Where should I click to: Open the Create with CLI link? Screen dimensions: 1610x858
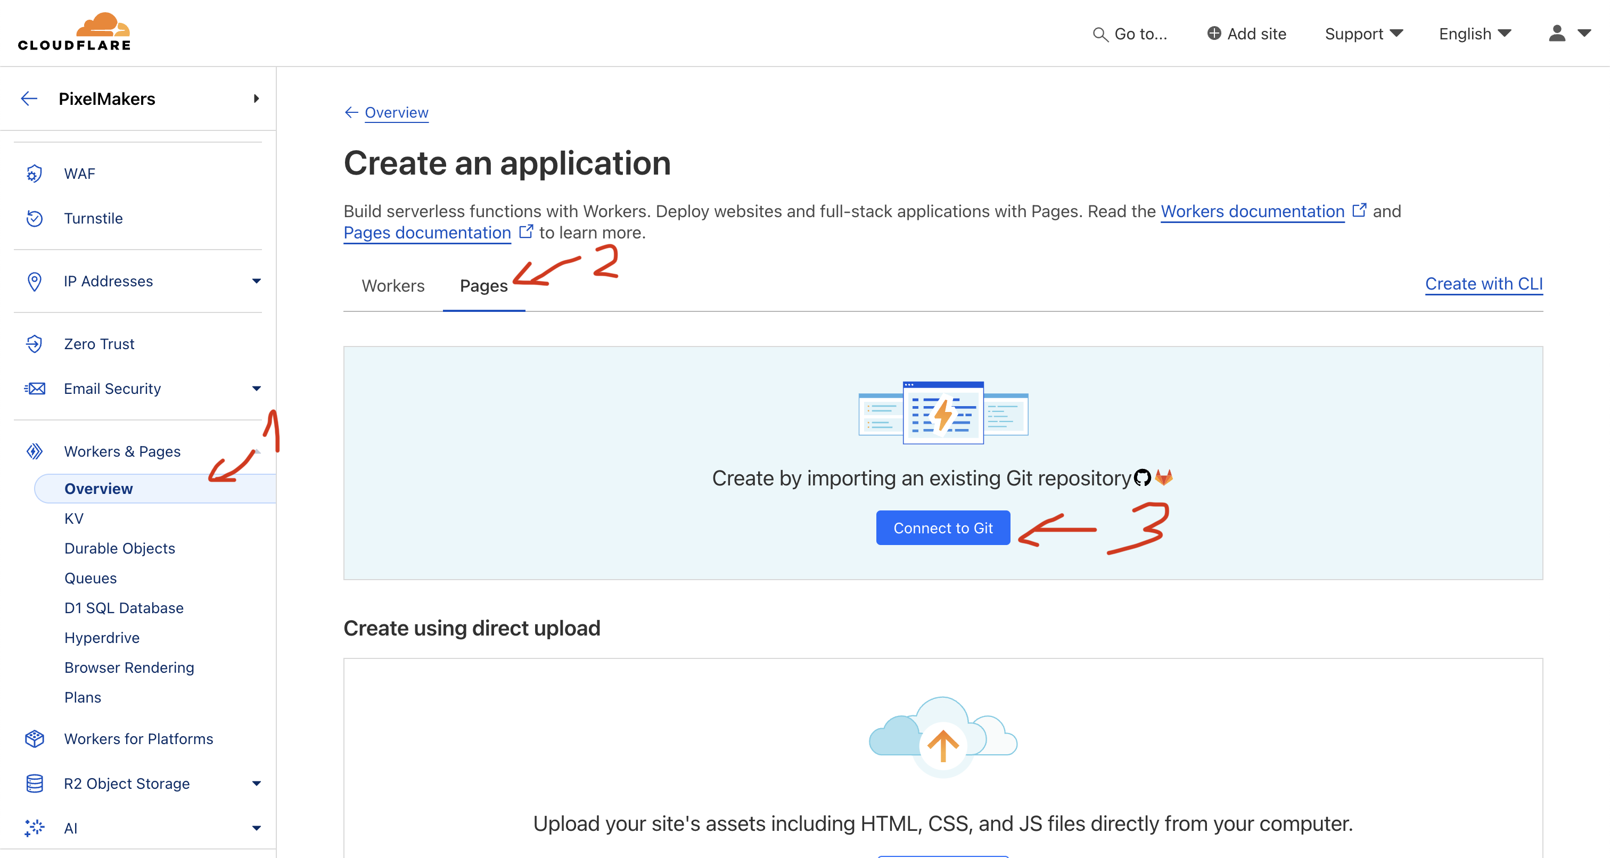point(1484,284)
